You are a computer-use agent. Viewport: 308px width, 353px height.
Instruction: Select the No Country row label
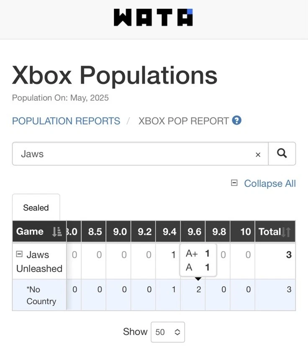[41, 295]
